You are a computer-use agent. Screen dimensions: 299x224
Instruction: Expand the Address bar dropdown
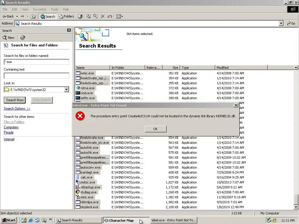[x=281, y=23]
